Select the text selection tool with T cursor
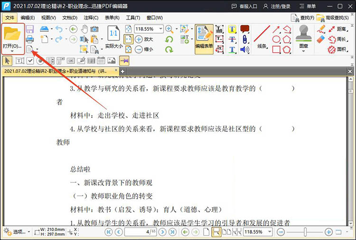The width and height of the screenshot is (356, 240). [84, 39]
